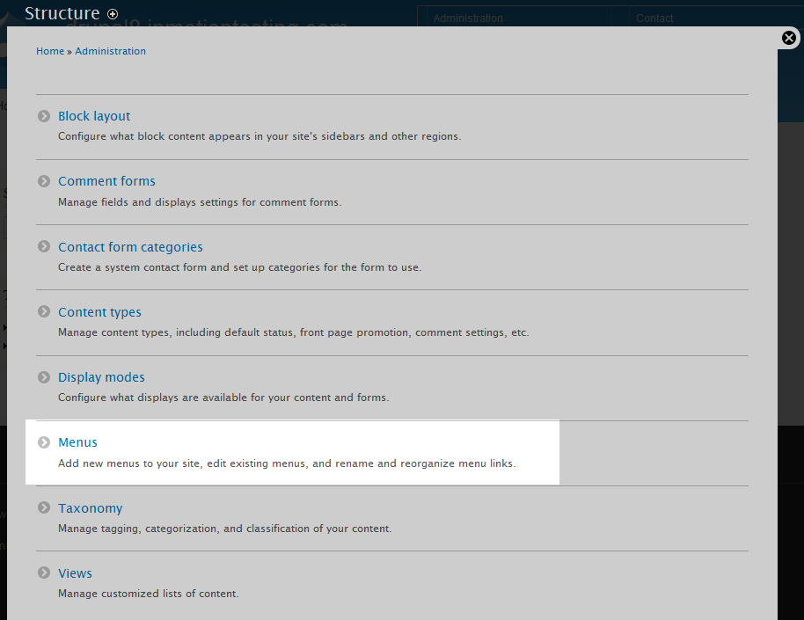Image resolution: width=804 pixels, height=620 pixels.
Task: Click the arrow icon beside Comment forms
Action: tap(44, 181)
